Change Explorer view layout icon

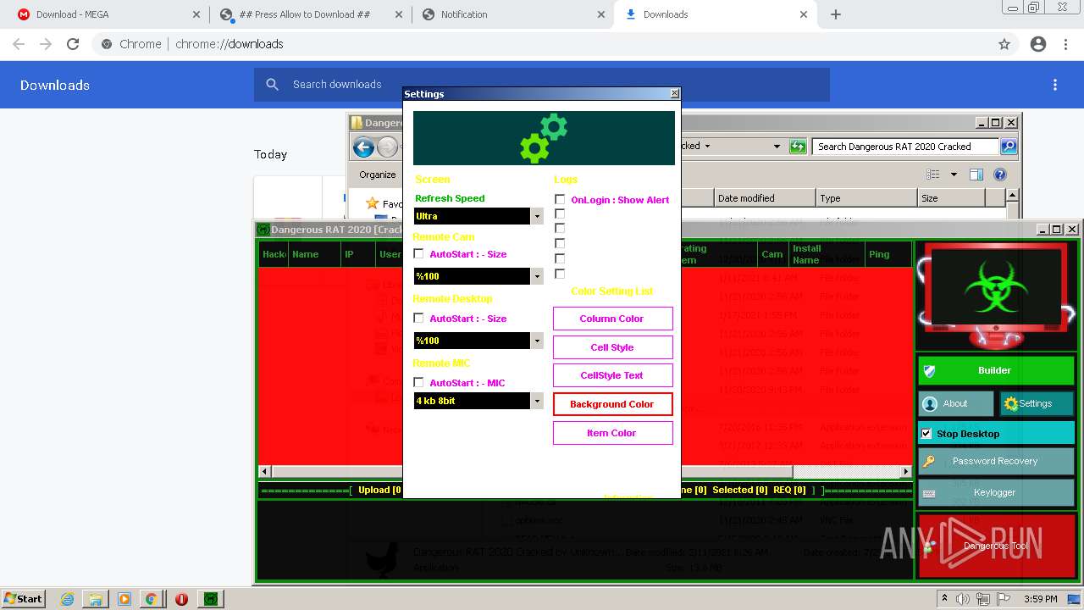pyautogui.click(x=933, y=175)
